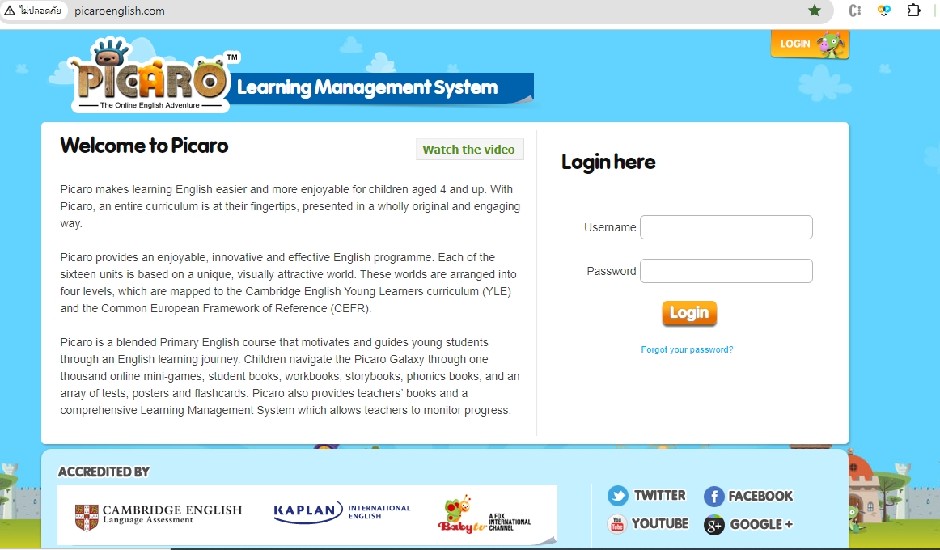The height and width of the screenshot is (550, 940).
Task: Open the Facebook icon
Action: [x=713, y=496]
